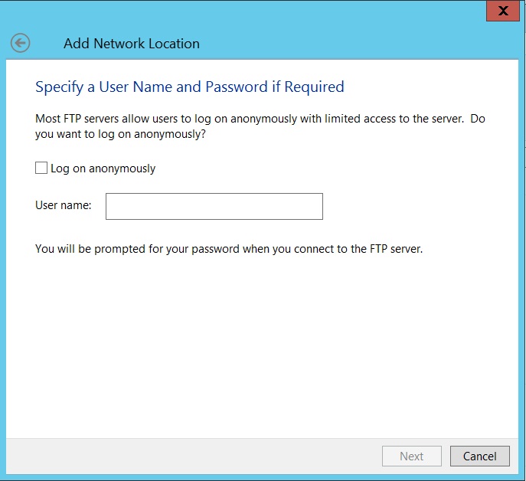This screenshot has width=526, height=481.
Task: Click the word 'Password' in the heading
Action: click(237, 87)
